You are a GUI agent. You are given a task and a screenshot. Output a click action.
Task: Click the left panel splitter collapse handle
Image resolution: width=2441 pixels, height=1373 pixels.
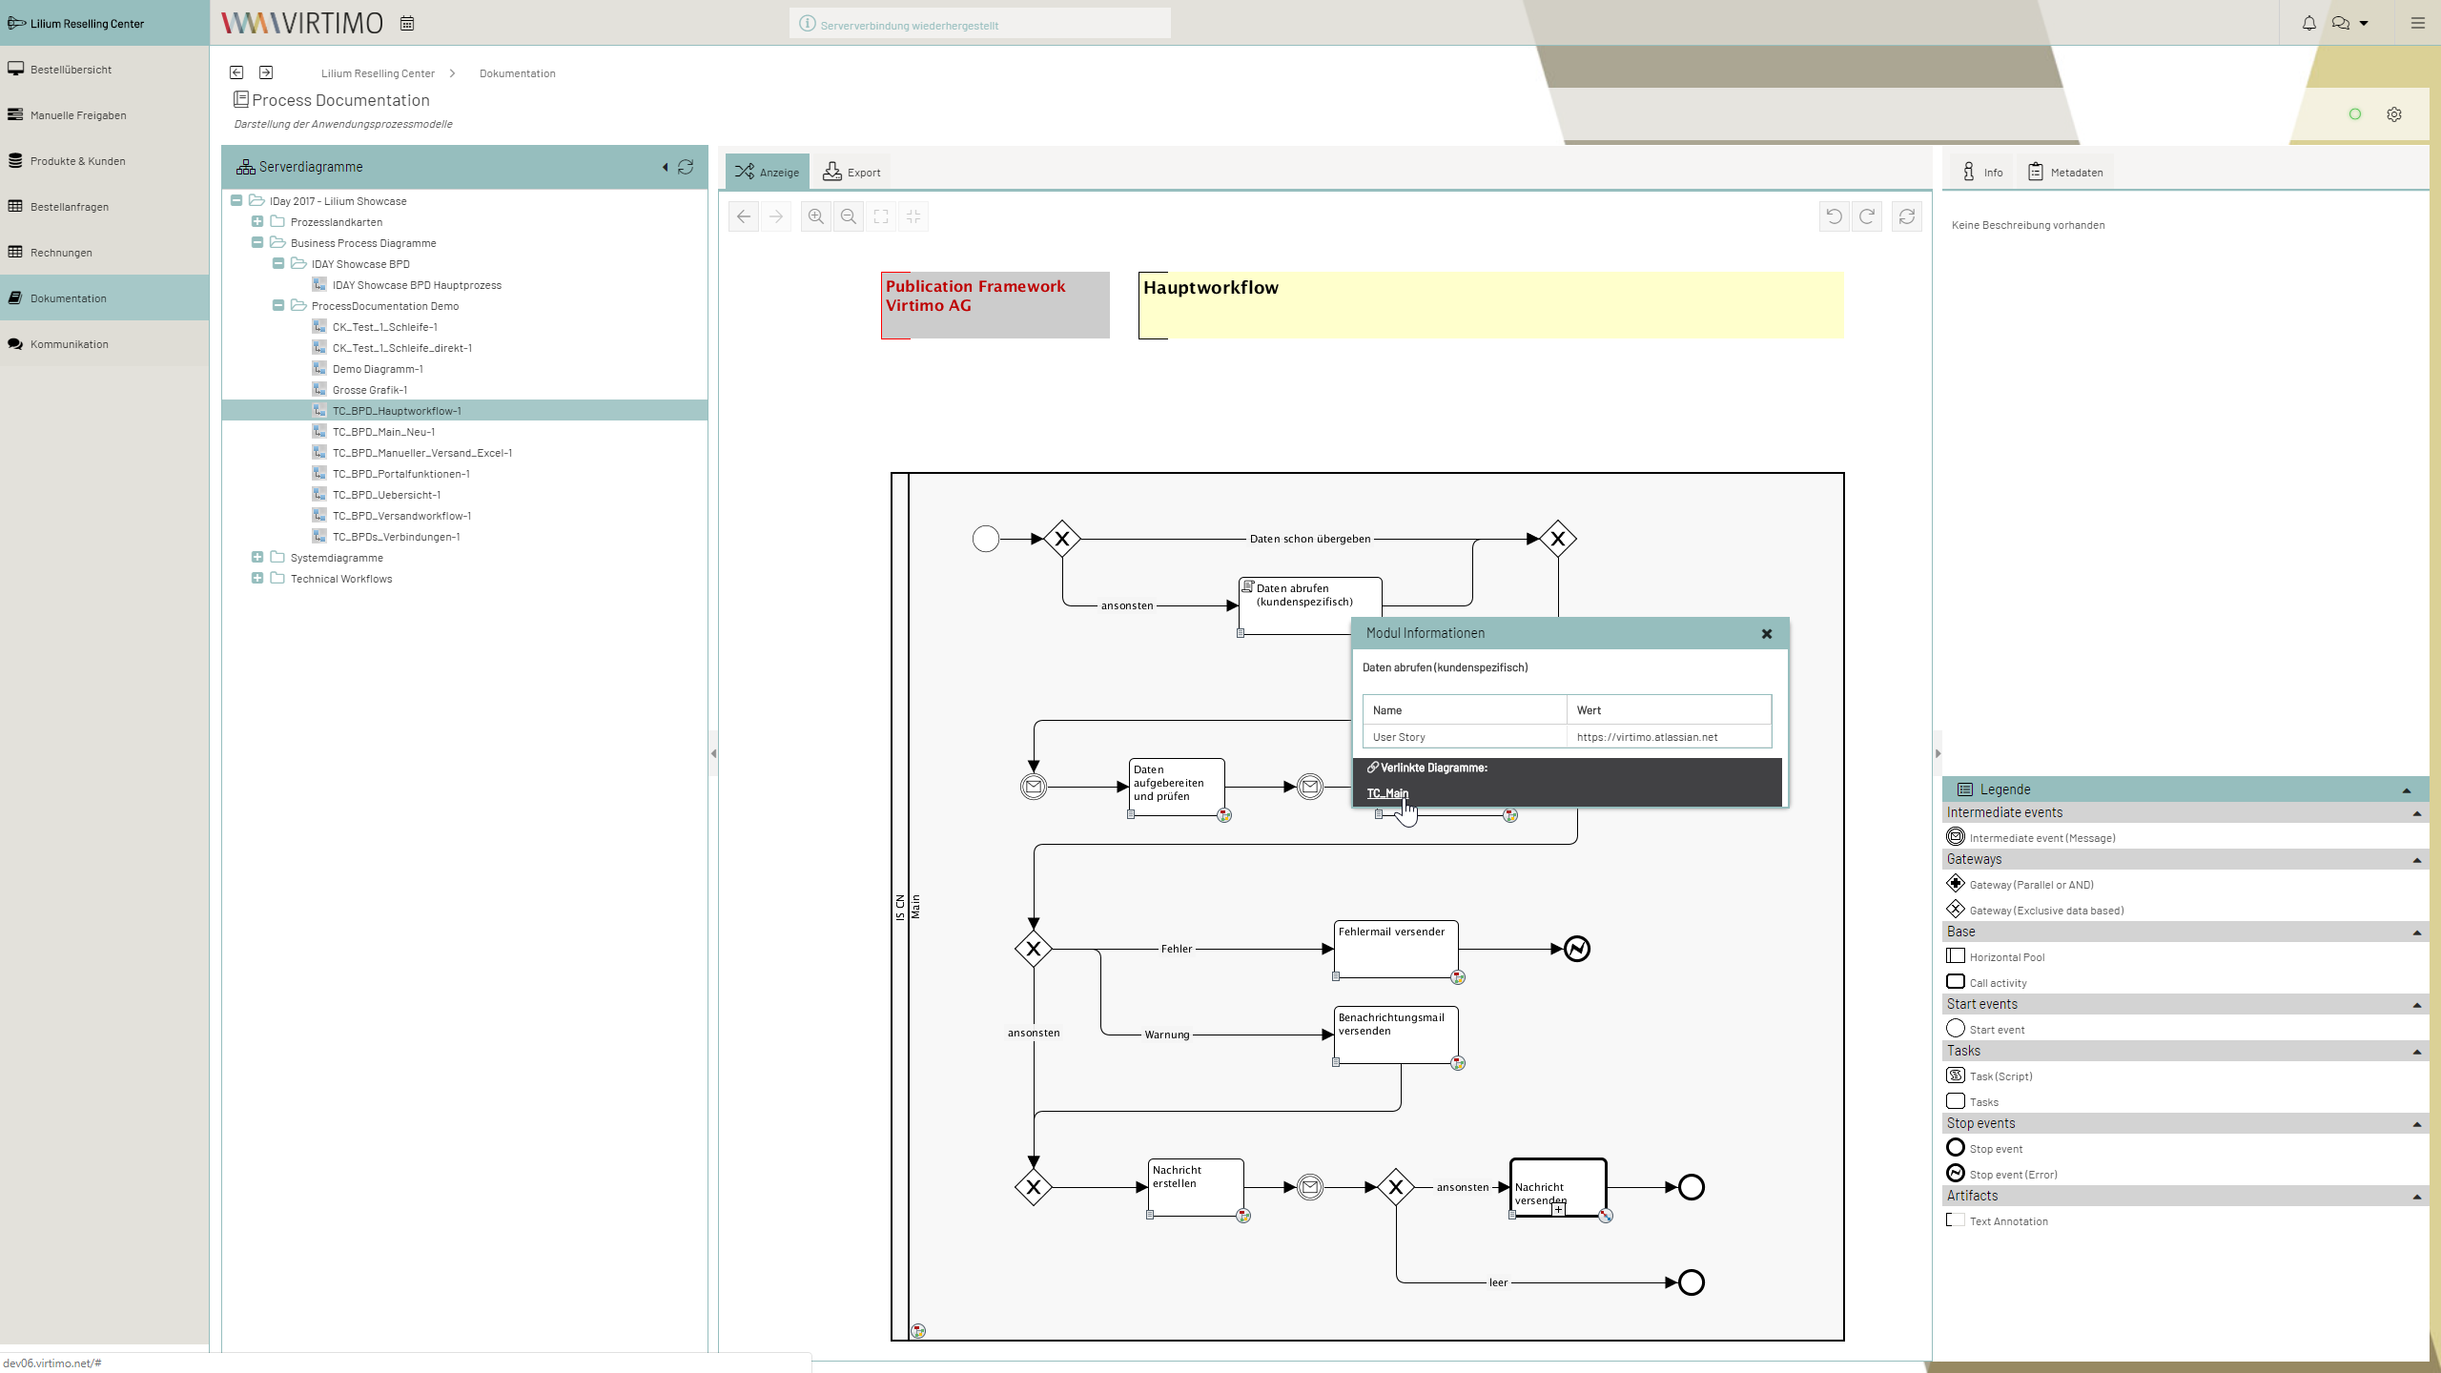(713, 753)
